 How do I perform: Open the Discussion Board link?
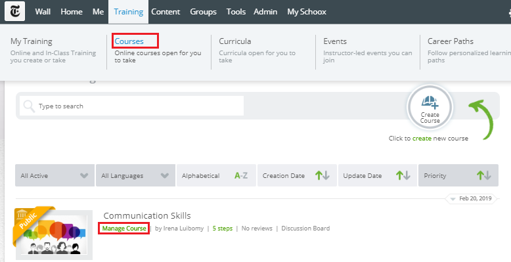305,229
